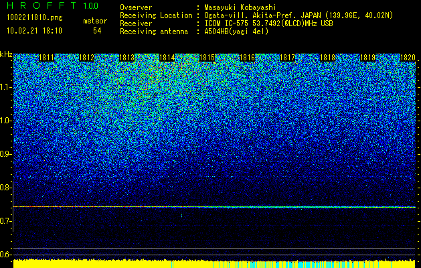Image resolution: width=421 pixels, height=268 pixels.
Task: Click the meteor count value 54
Action: [x=97, y=31]
